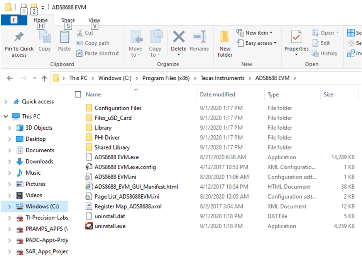The image size is (362, 258).
Task: Open the Share ribbon tab
Action: (68, 20)
